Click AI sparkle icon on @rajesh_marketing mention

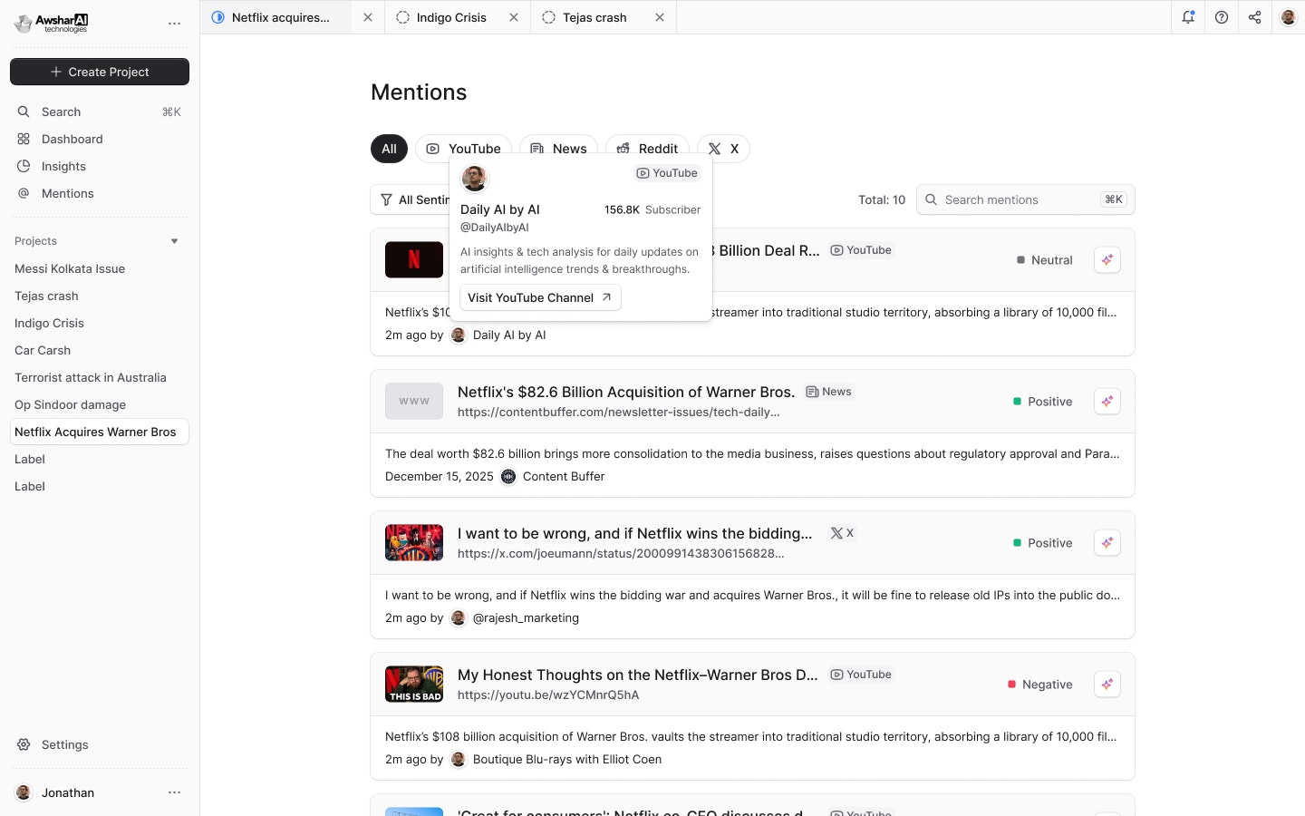(1107, 543)
